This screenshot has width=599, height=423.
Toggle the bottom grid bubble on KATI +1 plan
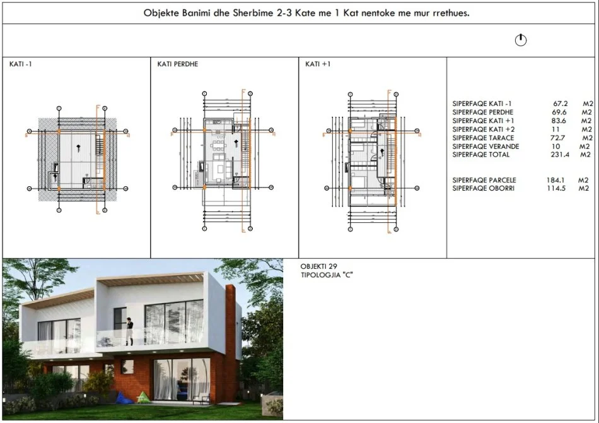pos(350,228)
